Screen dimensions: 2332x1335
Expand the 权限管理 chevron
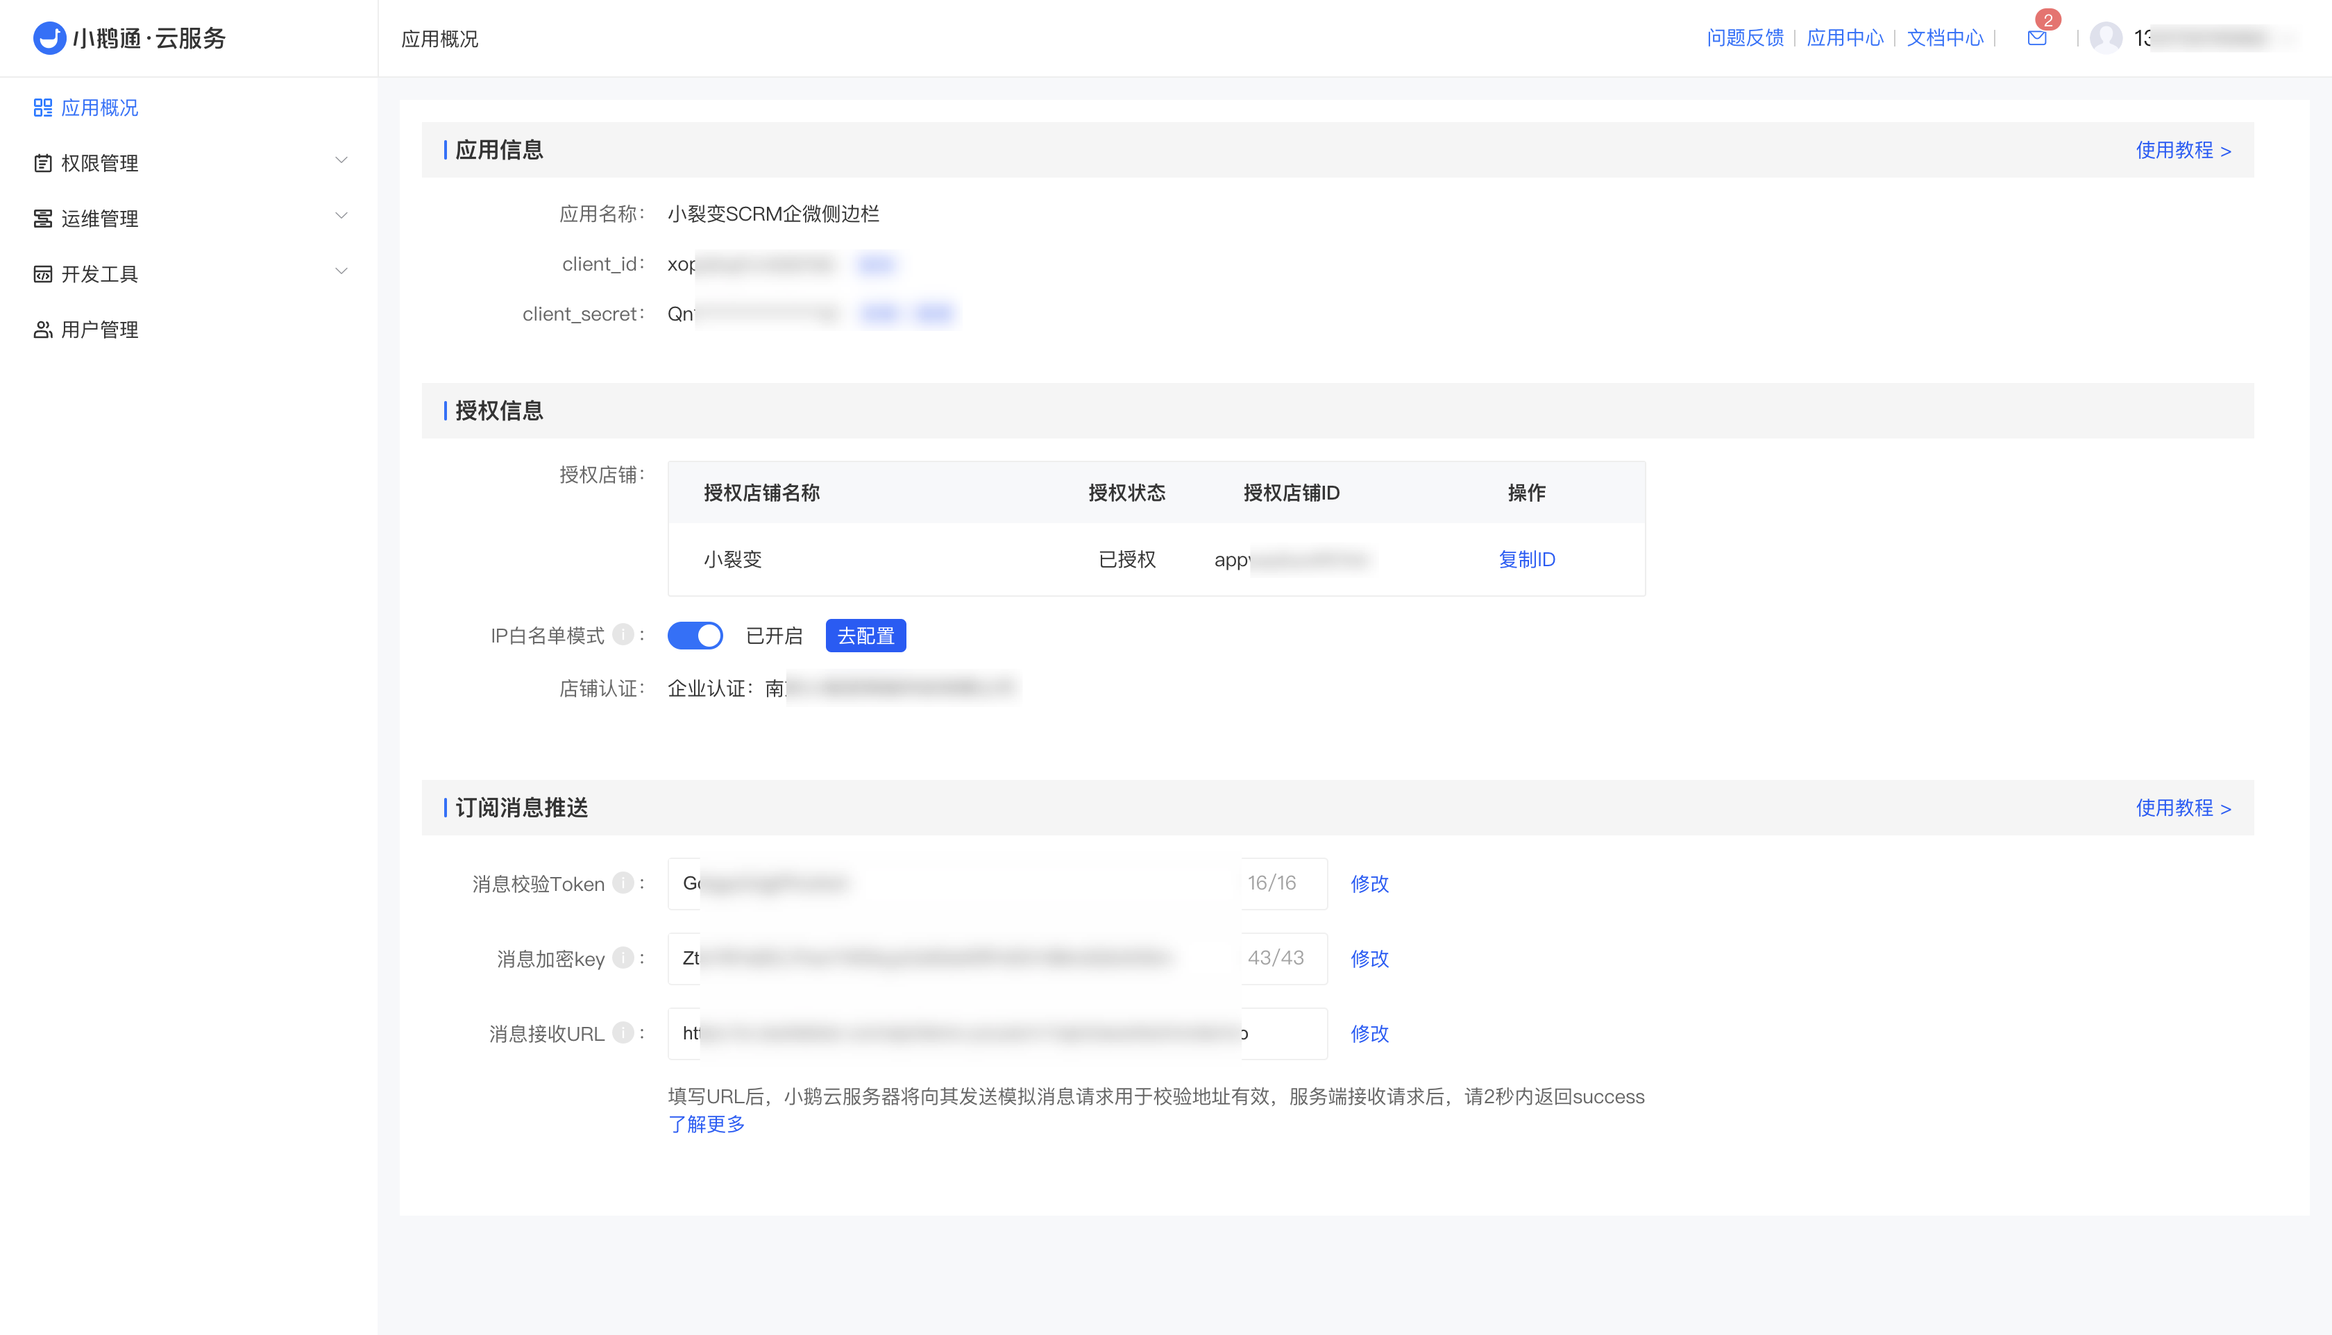341,160
